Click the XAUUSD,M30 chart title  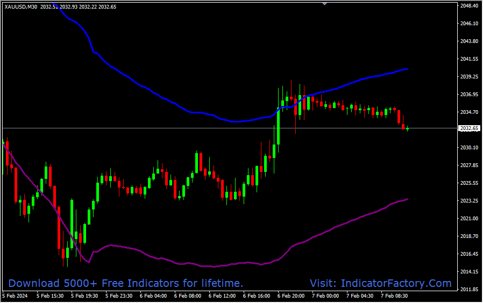click(21, 7)
